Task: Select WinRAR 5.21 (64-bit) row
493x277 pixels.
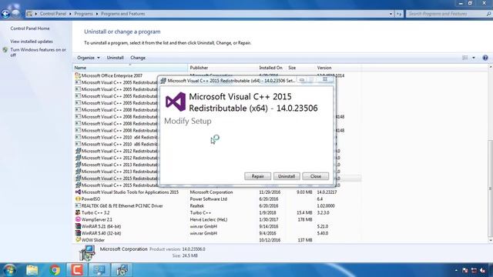Action: [217, 226]
